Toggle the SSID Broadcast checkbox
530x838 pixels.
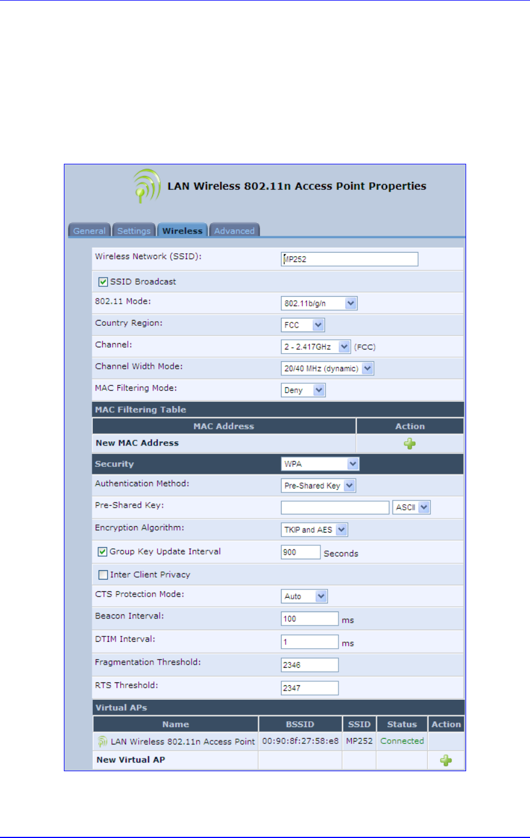[x=103, y=282]
